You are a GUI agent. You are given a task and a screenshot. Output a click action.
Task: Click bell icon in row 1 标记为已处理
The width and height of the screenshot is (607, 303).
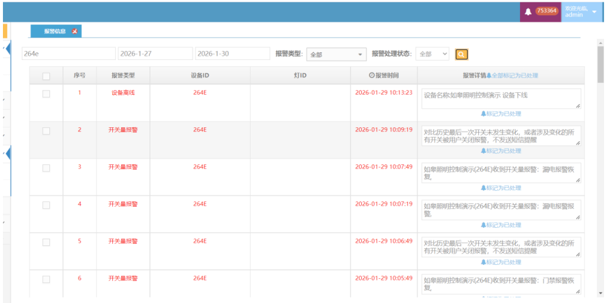coord(483,114)
